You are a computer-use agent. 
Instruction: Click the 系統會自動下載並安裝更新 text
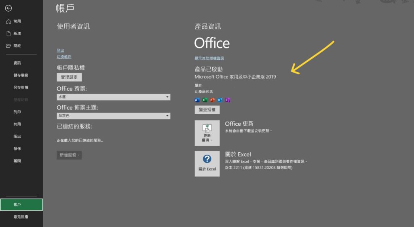click(248, 131)
